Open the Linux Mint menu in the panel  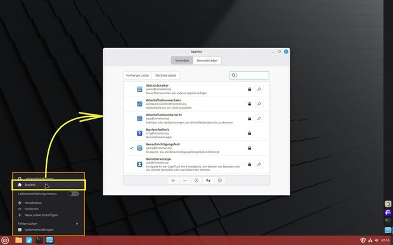pyautogui.click(x=5, y=240)
